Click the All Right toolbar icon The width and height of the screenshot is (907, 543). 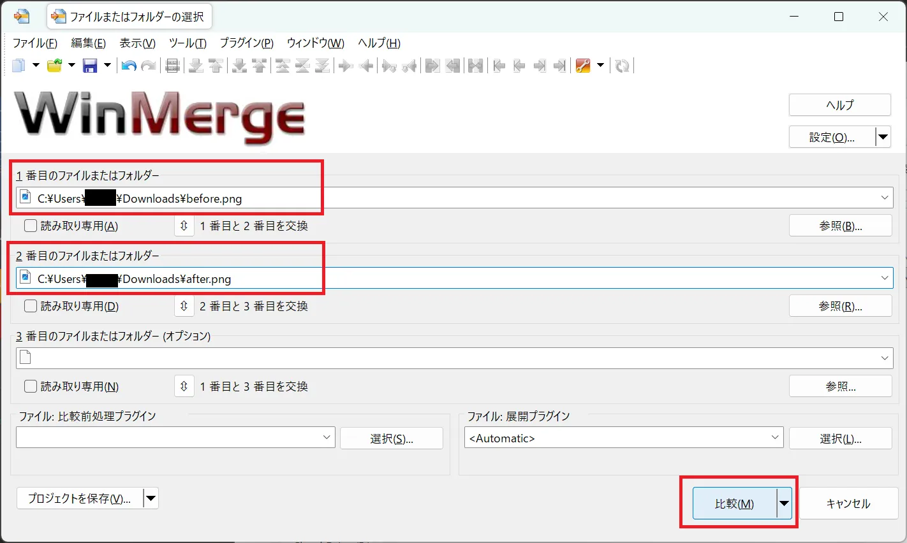pos(432,65)
